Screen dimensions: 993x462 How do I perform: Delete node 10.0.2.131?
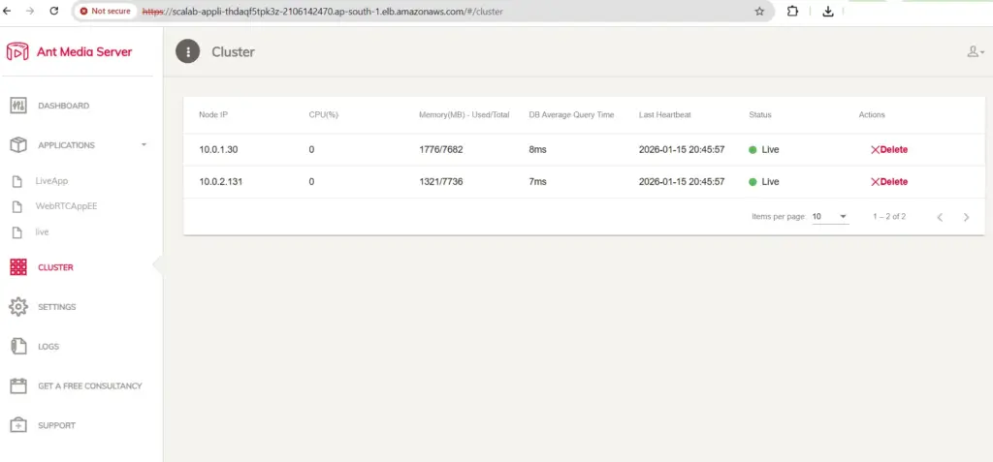(x=889, y=182)
